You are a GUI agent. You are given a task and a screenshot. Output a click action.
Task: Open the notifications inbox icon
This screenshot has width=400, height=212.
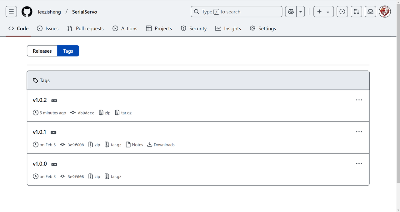(370, 12)
